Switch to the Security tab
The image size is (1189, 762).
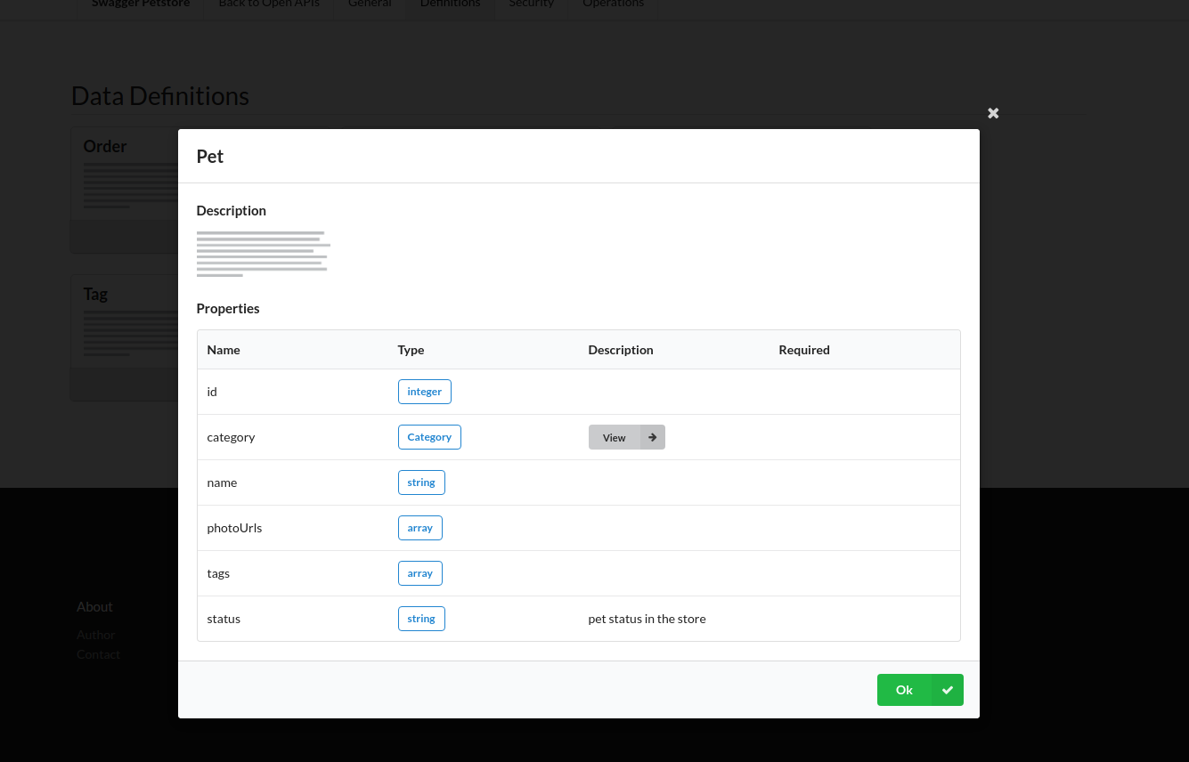532,4
